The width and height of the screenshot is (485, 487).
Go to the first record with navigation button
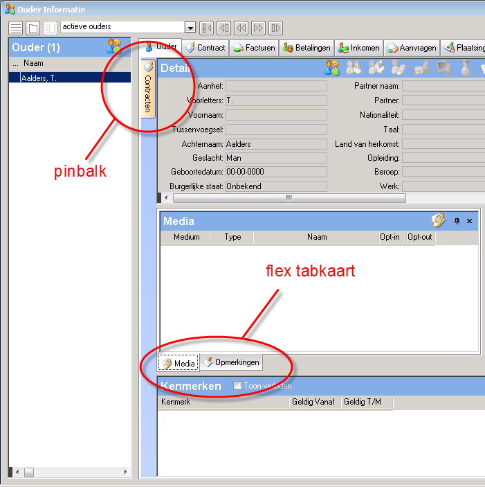coord(206,28)
